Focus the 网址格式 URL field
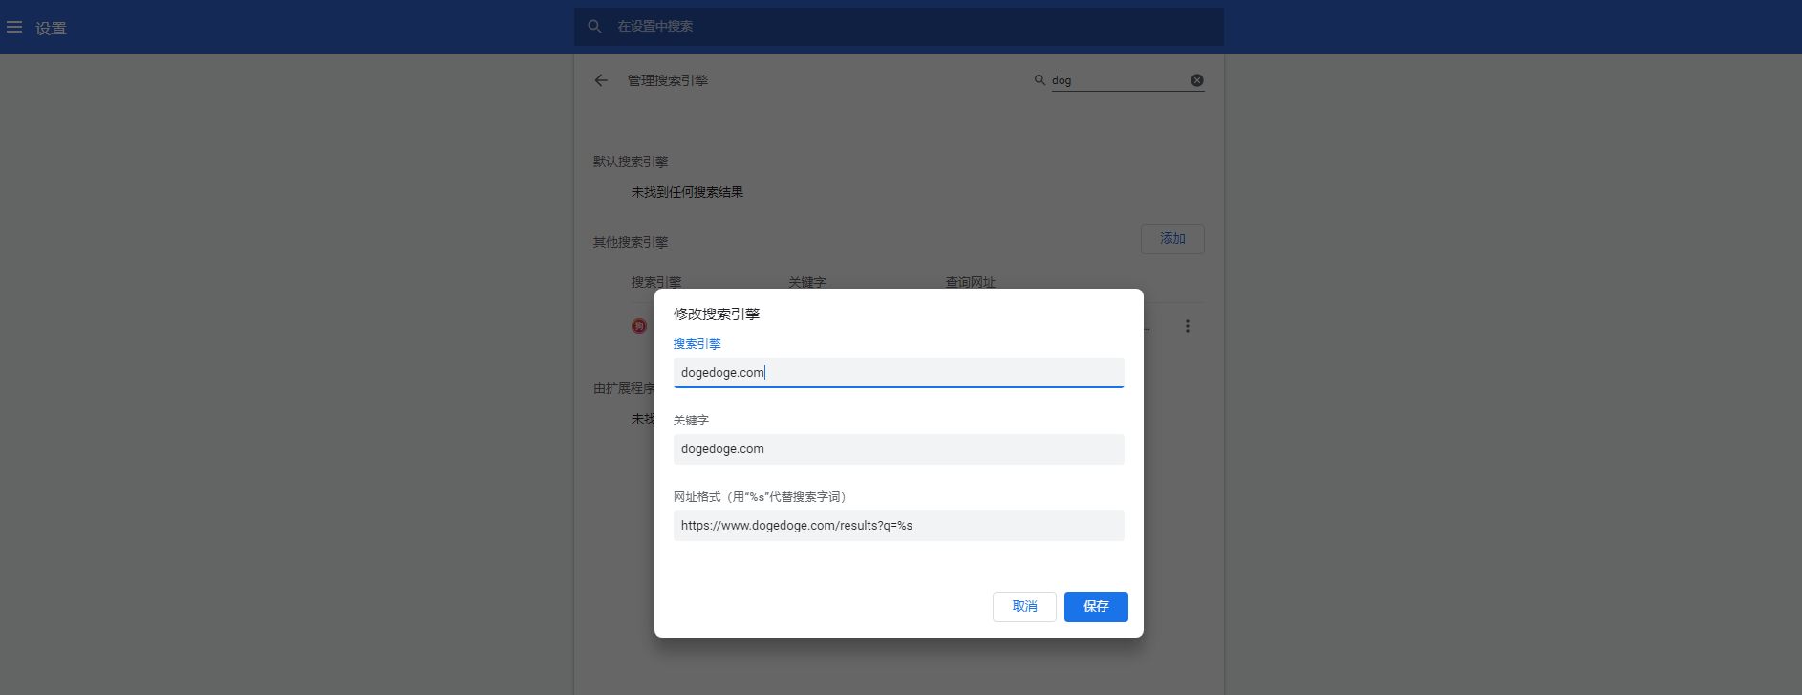The image size is (1802, 695). click(898, 526)
